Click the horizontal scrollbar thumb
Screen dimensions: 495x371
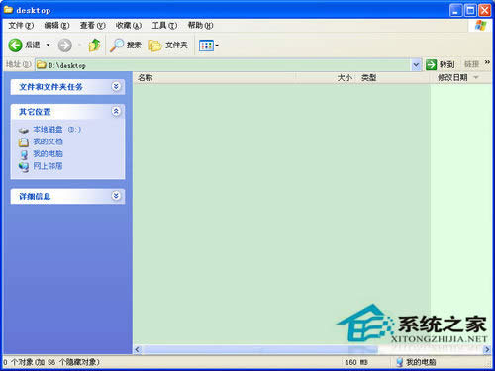[x=260, y=349]
